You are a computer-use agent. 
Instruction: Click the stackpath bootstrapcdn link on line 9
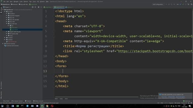tap(156, 51)
